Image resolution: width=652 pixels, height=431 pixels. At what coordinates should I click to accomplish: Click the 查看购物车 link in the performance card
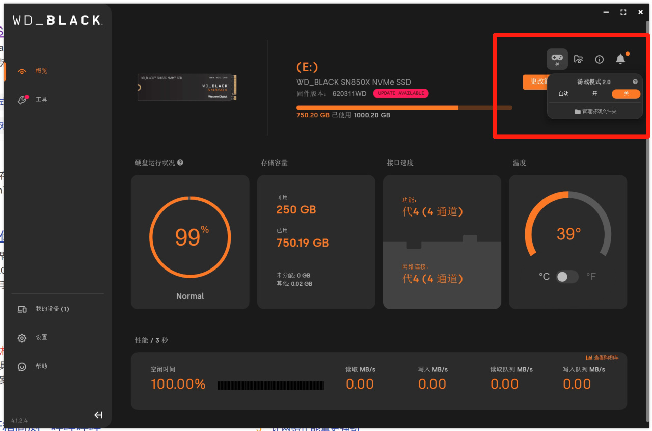click(602, 358)
